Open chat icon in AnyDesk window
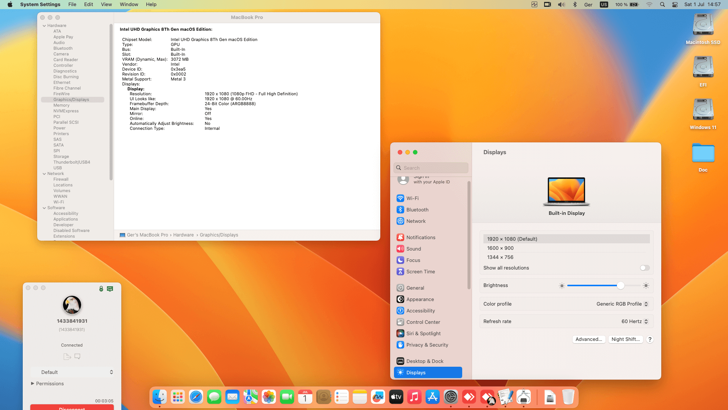The width and height of the screenshot is (728, 410). click(77, 356)
